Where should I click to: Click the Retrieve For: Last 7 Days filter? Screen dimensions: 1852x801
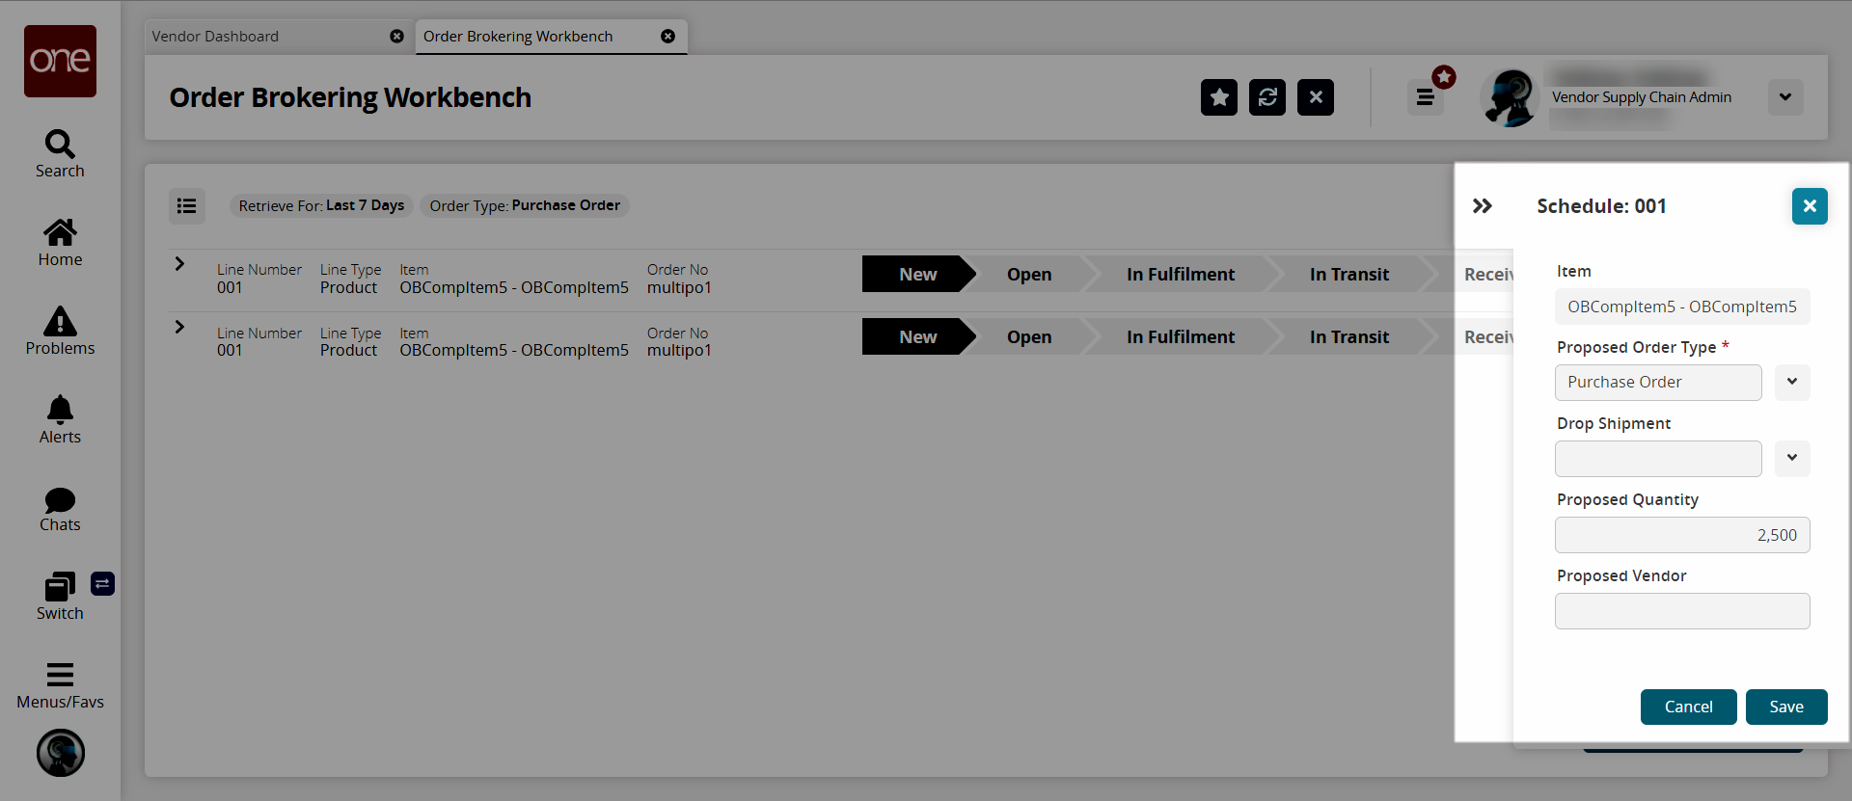click(321, 205)
